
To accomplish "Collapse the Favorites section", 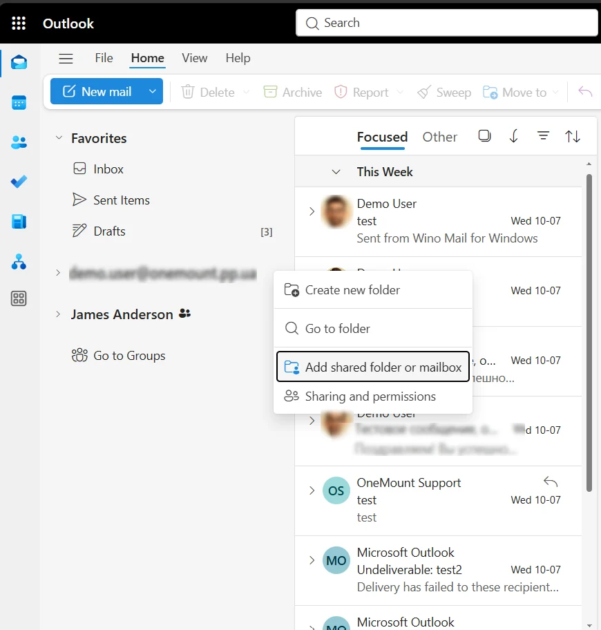I will (x=59, y=138).
